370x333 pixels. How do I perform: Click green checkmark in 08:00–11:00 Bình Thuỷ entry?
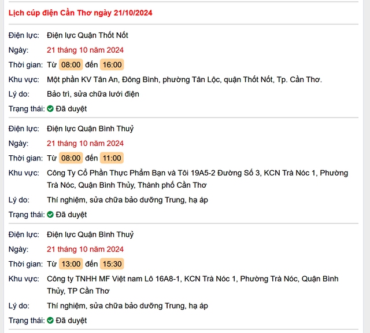tap(50, 215)
